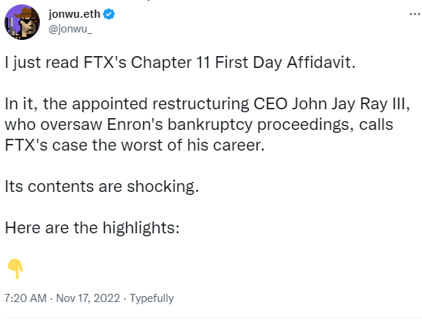Click the yellow pointing-down hand emoji

pos(15,269)
